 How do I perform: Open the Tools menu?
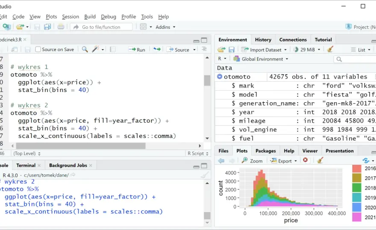[147, 17]
